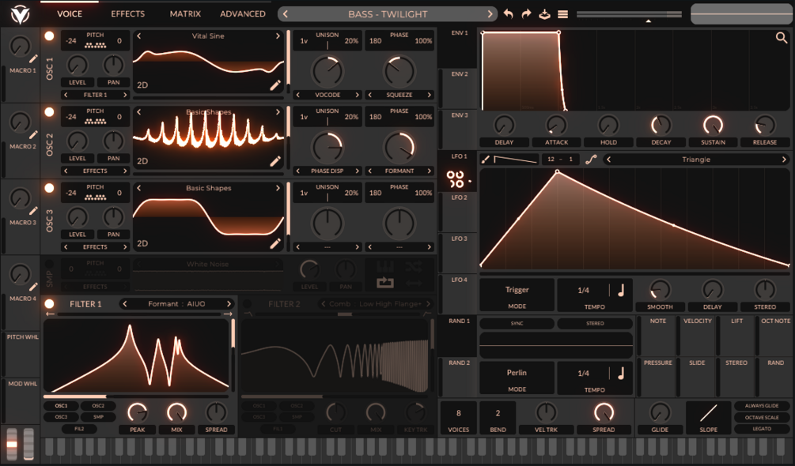Click the OCT NOTE modulation source
Image resolution: width=795 pixels, height=466 pixels.
click(x=775, y=336)
